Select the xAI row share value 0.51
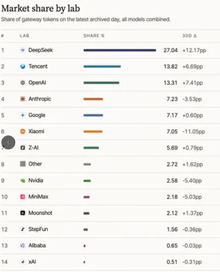The image size is (220, 272). [x=172, y=262]
